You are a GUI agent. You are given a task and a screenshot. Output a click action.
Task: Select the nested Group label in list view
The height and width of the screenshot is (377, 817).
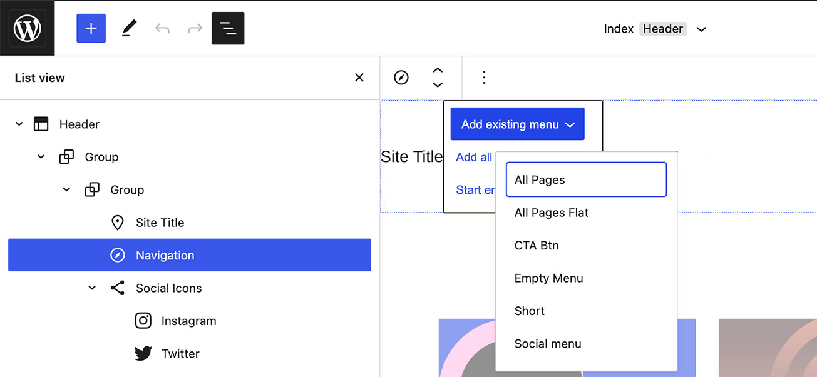[x=127, y=189]
